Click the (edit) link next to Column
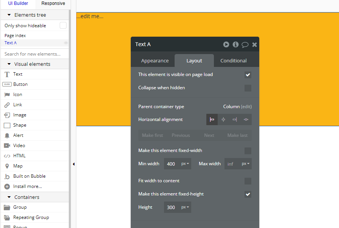Image resolution: width=339 pixels, height=228 pixels. pyautogui.click(x=246, y=107)
